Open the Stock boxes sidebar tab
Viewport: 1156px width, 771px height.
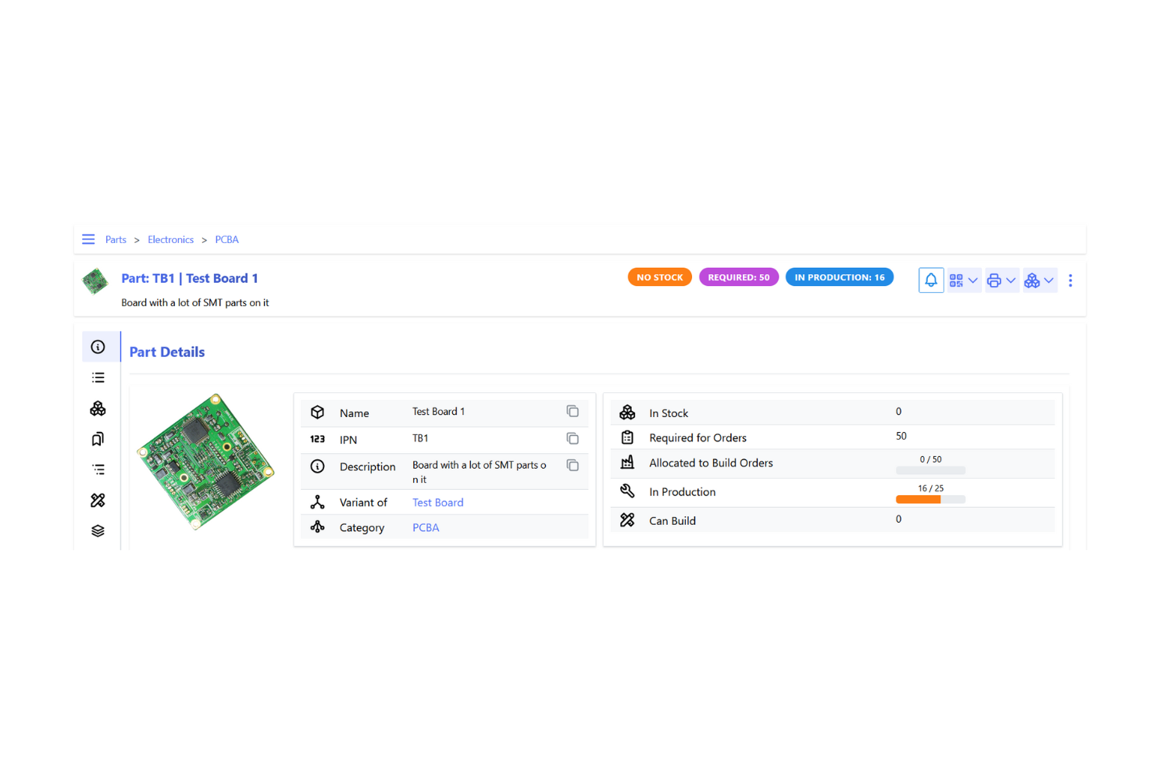(98, 408)
